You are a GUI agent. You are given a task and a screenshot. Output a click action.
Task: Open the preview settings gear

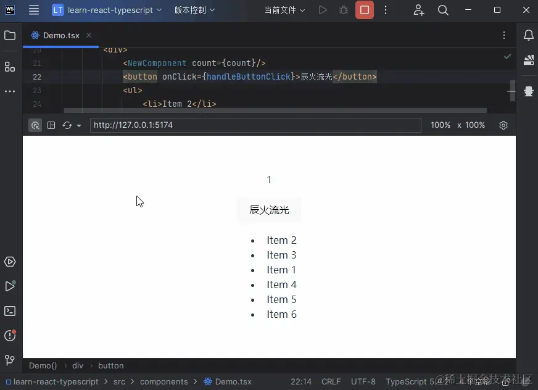point(503,125)
